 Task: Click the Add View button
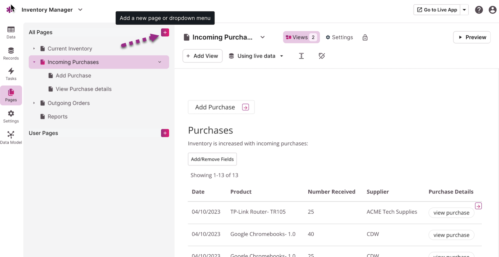pyautogui.click(x=202, y=56)
